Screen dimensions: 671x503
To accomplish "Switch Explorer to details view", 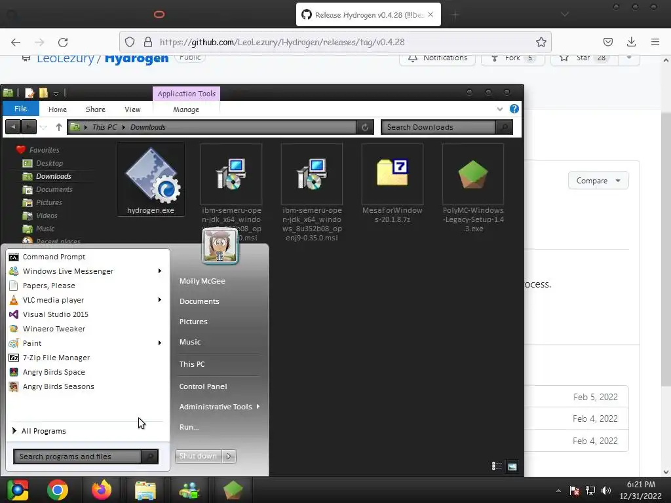I will 497,466.
